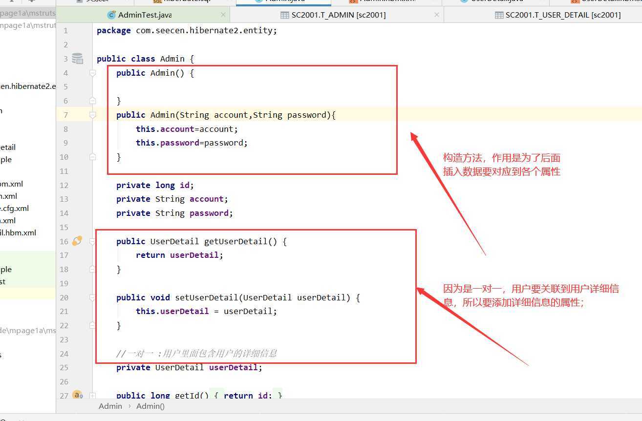The height and width of the screenshot is (421, 642).
Task: Click on 'this.account=account;' statement
Action: click(187, 129)
